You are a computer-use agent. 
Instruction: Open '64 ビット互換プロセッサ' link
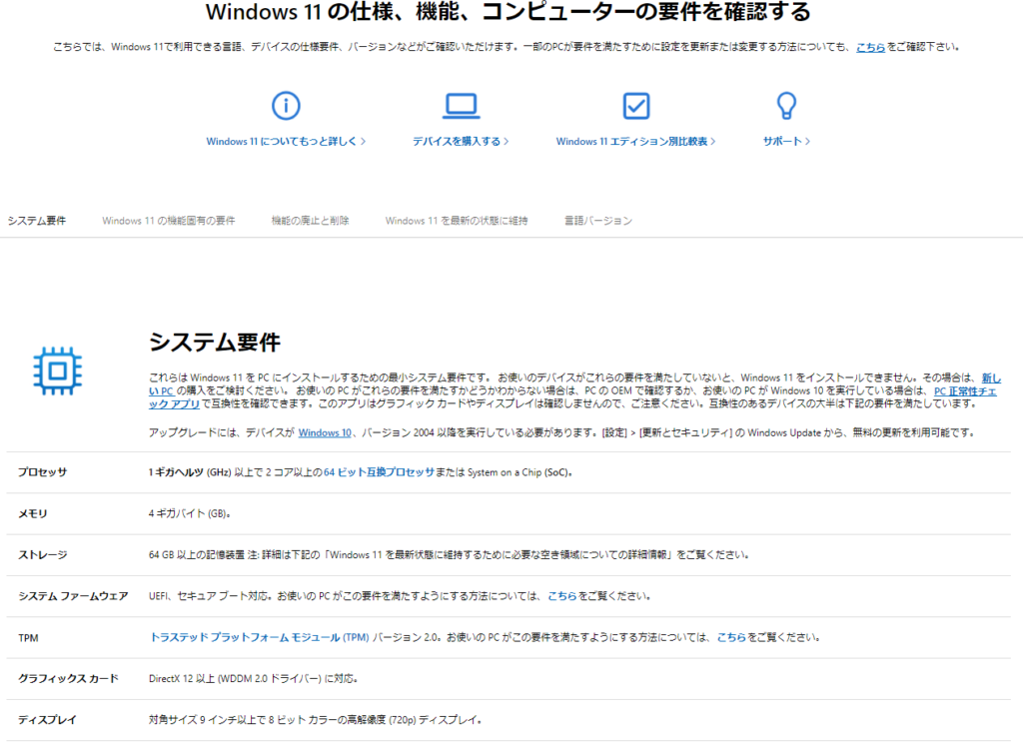[x=379, y=472]
